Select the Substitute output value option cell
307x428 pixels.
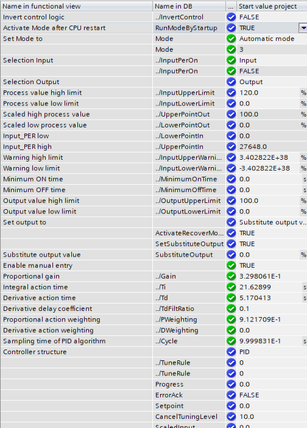(x=272, y=222)
